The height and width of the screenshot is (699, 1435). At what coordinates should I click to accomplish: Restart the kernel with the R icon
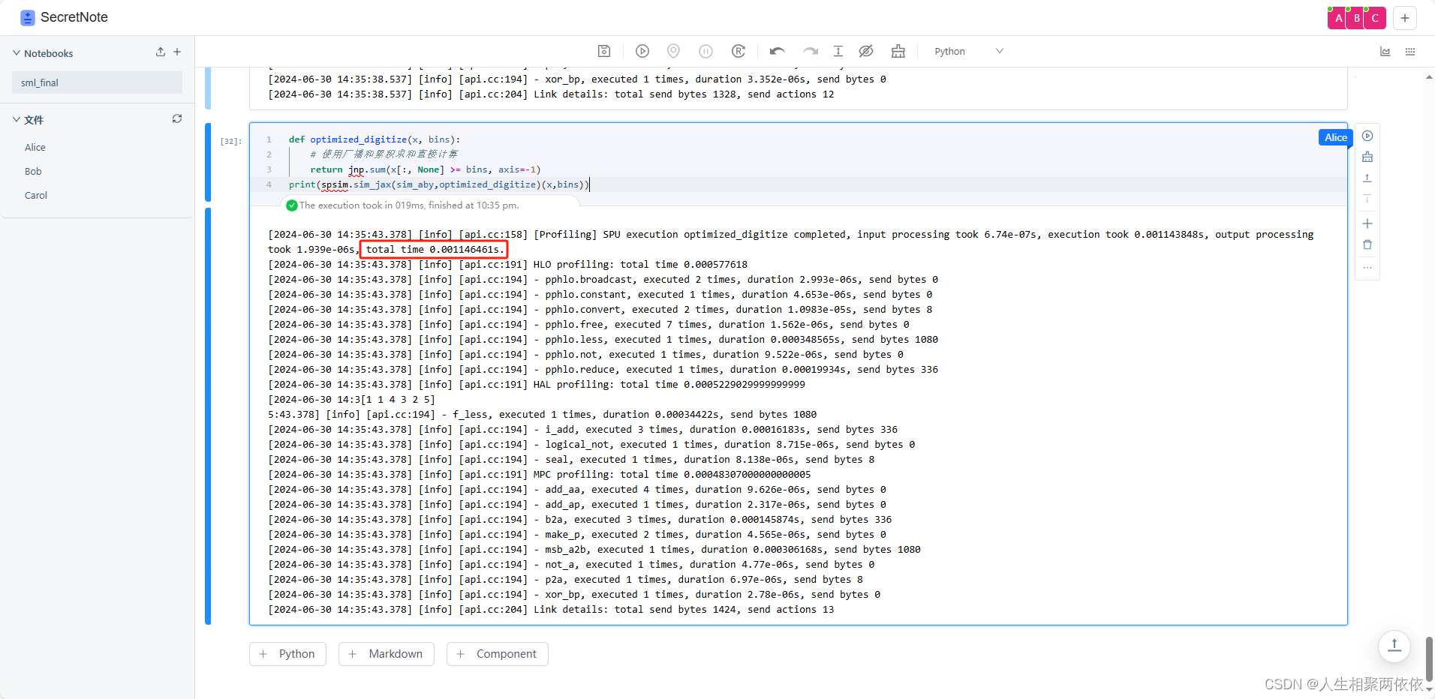click(739, 51)
